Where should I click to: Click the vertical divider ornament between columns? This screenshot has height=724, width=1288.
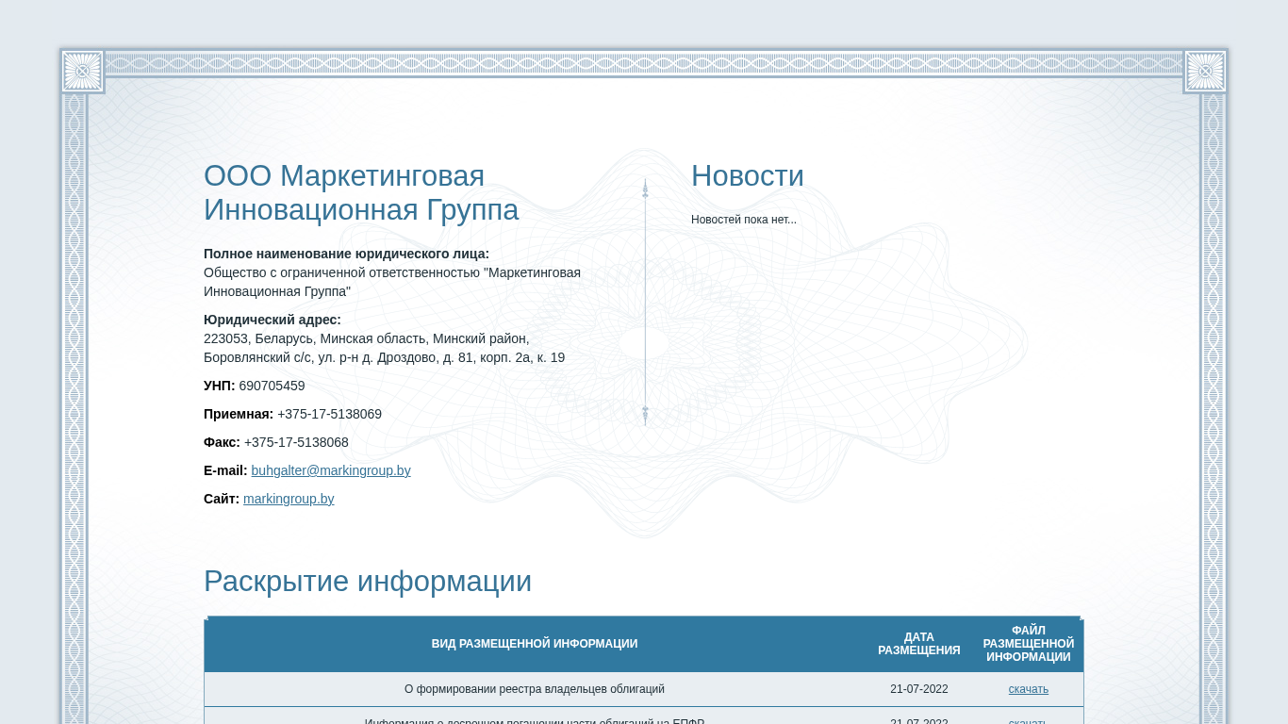645,302
